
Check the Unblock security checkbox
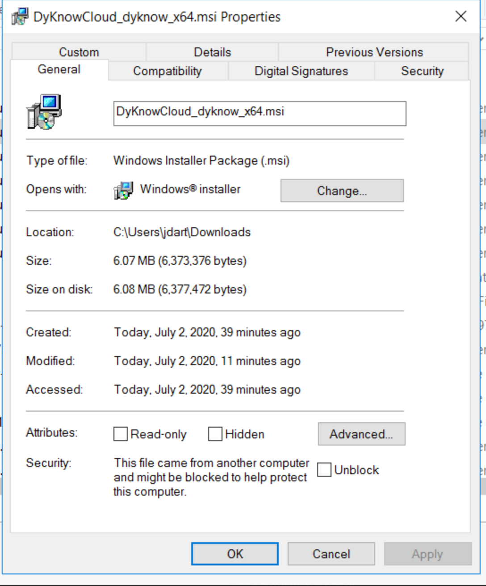click(x=324, y=470)
